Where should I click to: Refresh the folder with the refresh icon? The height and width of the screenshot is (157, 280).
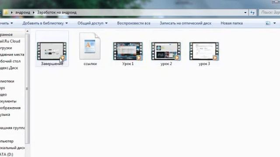pyautogui.click(x=252, y=13)
